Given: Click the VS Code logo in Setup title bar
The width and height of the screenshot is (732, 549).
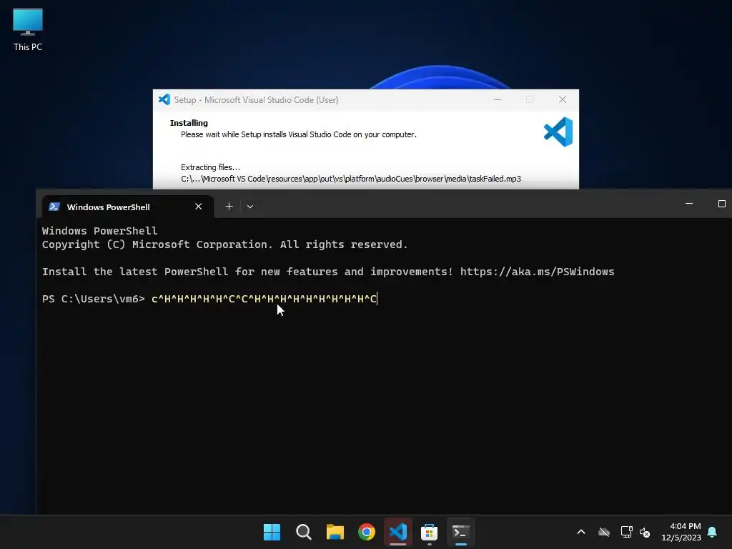Looking at the screenshot, I should (164, 99).
